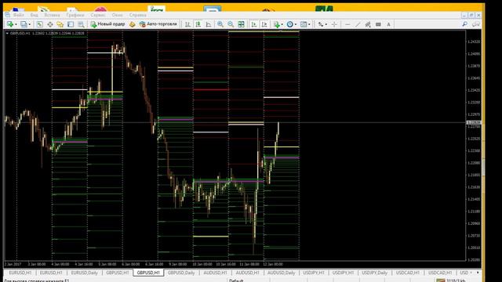Switch chart to line chart mode
The height and width of the screenshot is (282, 502).
coord(209,24)
